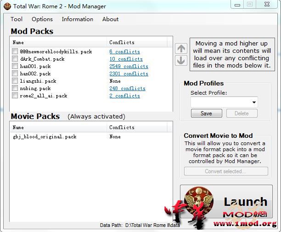This screenshot has height=232, width=281.
Task: Sort Mod Packs by Conflicts column header
Action: (122, 42)
